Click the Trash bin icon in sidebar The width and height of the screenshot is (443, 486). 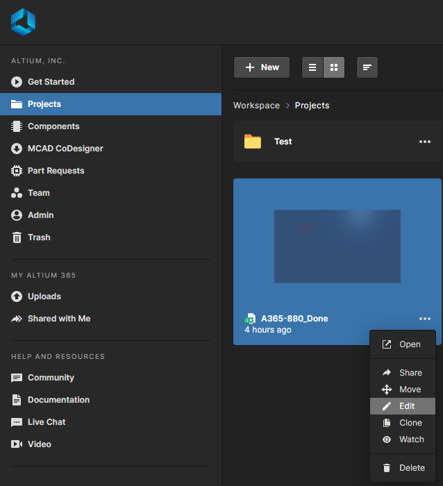click(17, 237)
